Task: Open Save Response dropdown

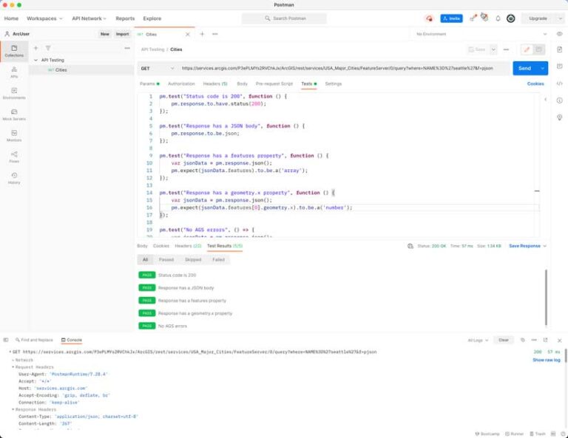Action: coord(527,246)
